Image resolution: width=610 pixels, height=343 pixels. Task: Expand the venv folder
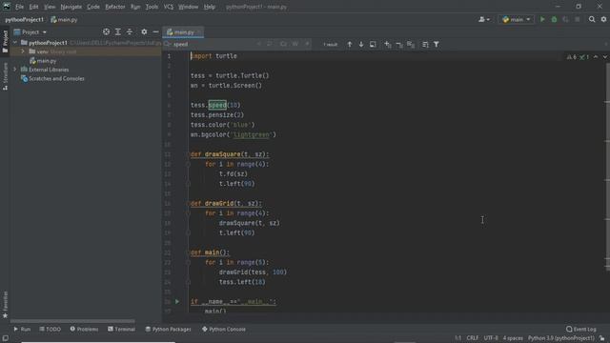[23, 51]
